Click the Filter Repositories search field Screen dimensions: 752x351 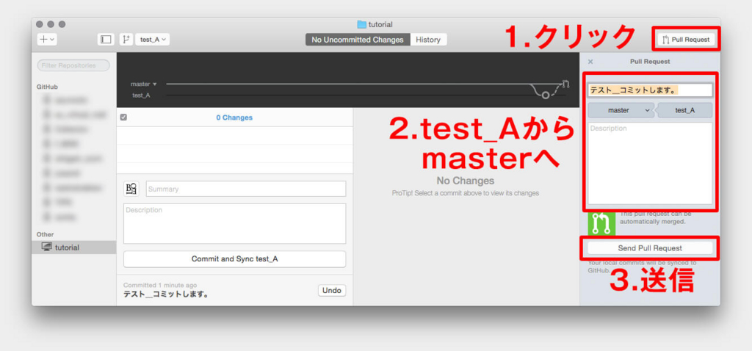click(x=73, y=65)
